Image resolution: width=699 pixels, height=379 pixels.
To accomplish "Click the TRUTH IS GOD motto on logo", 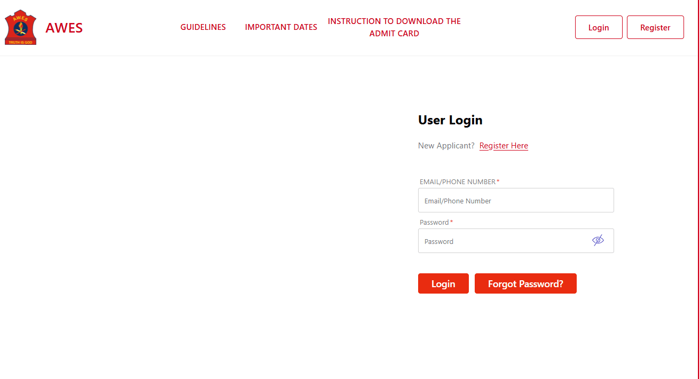I will pos(21,42).
